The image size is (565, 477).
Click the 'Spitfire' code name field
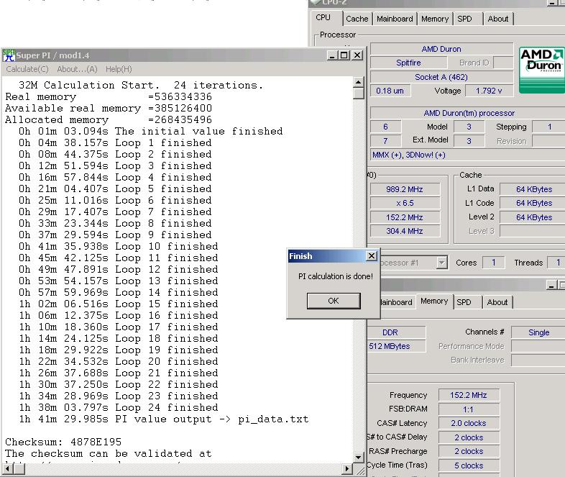pos(408,63)
